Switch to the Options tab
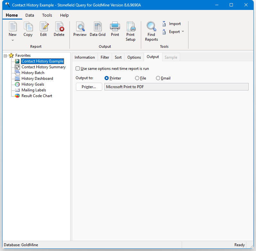The height and width of the screenshot is (251, 256). 134,57
